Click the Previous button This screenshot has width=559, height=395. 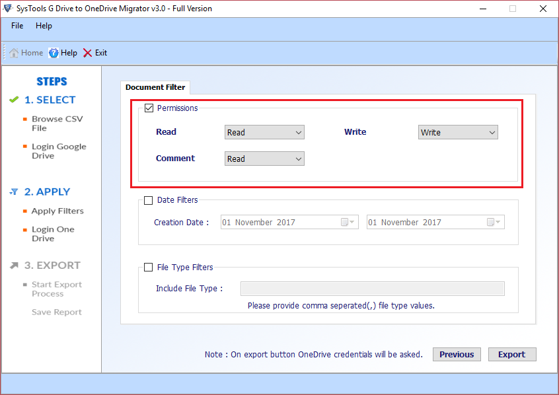tap(457, 354)
